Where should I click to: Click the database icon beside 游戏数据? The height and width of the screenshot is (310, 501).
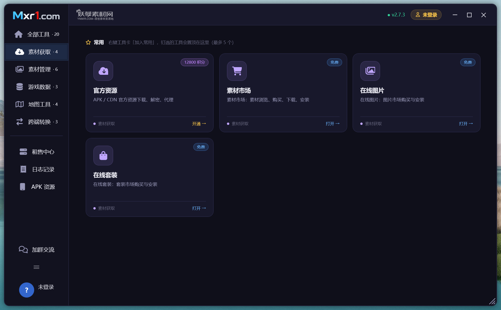[x=20, y=87]
